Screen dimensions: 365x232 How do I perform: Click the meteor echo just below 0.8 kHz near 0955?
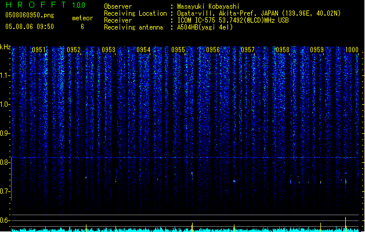192,175
